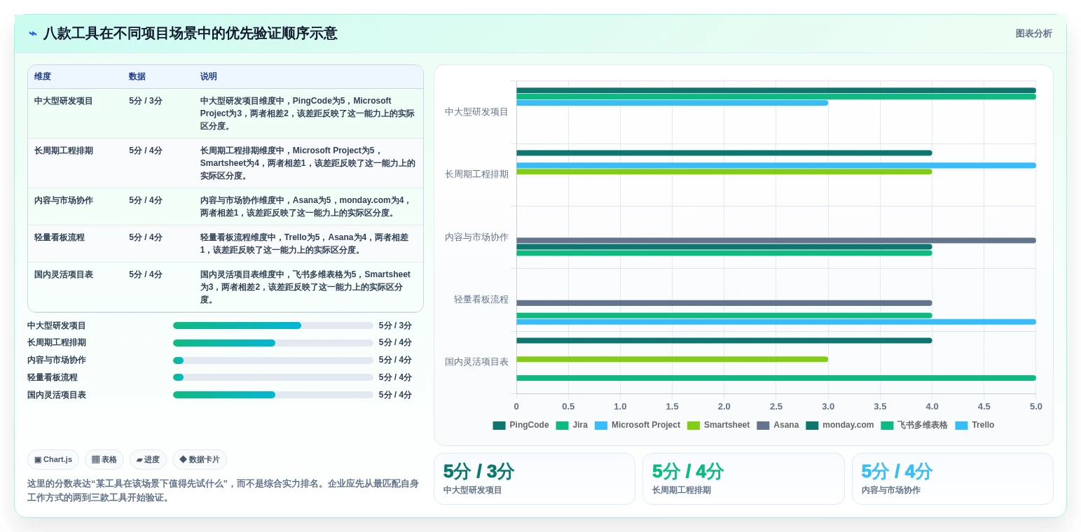Toggle the 飞书多维表格 legend entry

pos(914,425)
